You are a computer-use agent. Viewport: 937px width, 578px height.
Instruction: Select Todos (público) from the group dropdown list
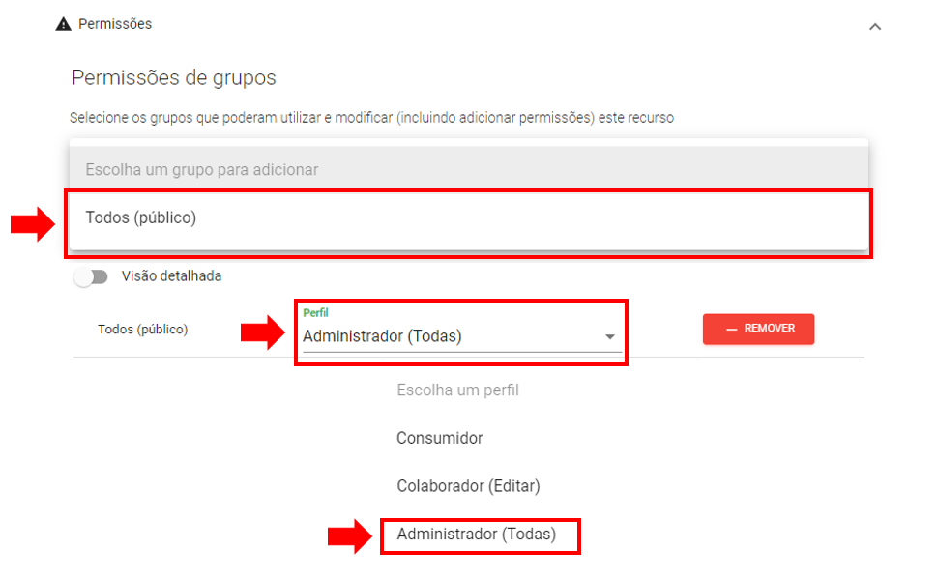click(x=141, y=218)
